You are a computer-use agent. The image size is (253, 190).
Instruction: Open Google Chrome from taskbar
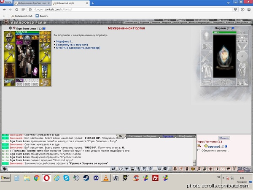37,178
